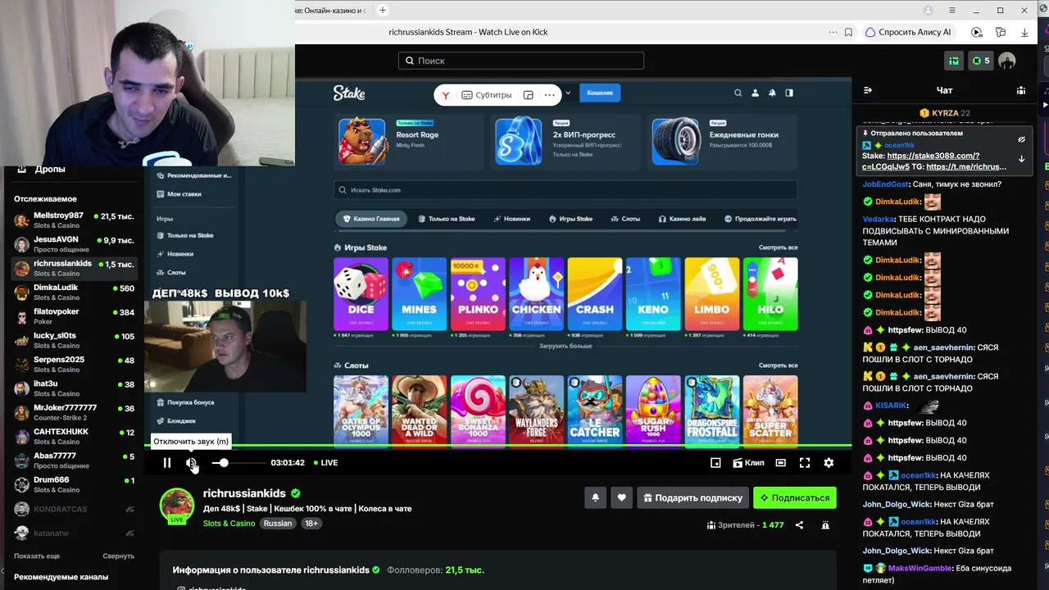1049x590 pixels.
Task: Expand the chevron beside the overlay bar
Action: point(568,93)
